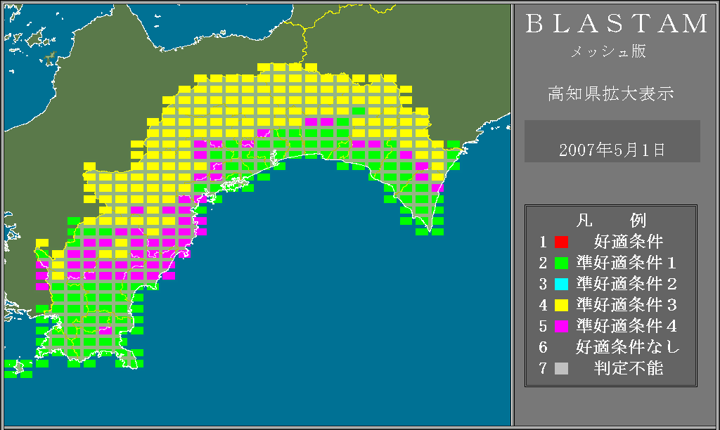This screenshot has width=720, height=430.
Task: Click the yellow swatch for 準好適条件3
Action: click(x=561, y=305)
